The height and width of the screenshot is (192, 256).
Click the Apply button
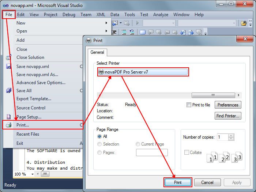click(x=237, y=182)
